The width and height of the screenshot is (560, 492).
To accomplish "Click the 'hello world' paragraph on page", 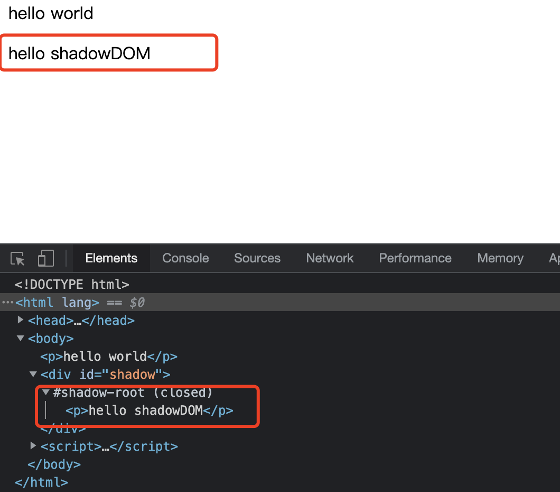I will pyautogui.click(x=51, y=14).
